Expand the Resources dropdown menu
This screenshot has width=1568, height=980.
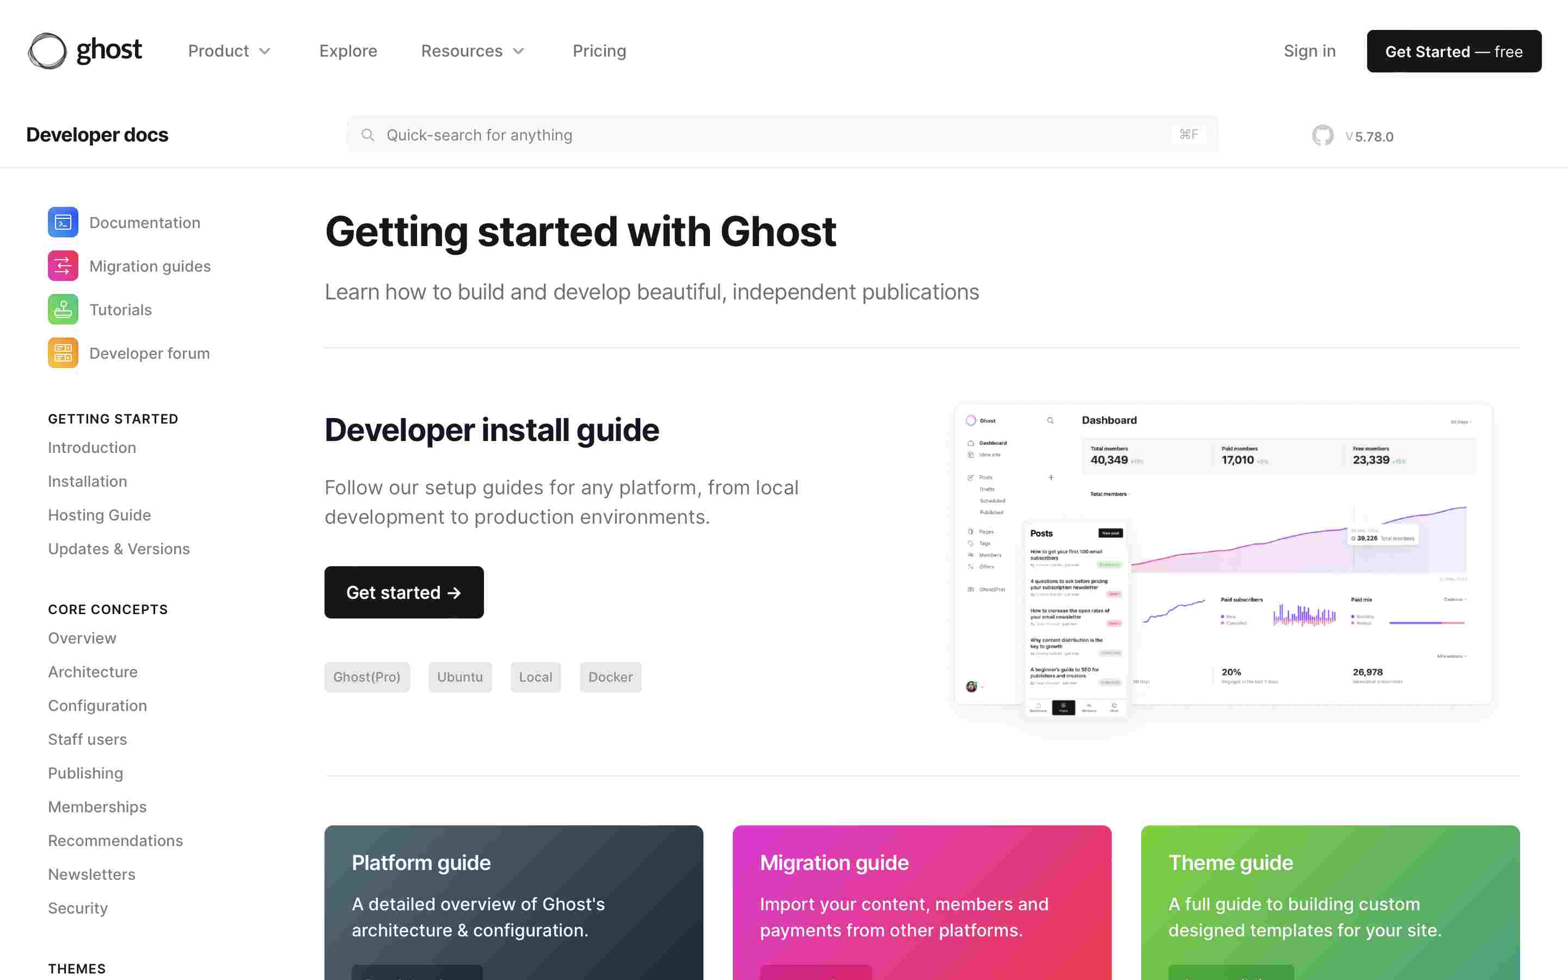[472, 51]
